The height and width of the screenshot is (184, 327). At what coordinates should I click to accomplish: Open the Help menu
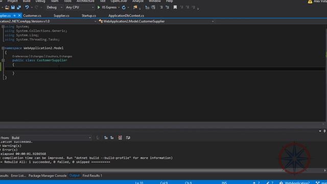(x=169, y=1)
